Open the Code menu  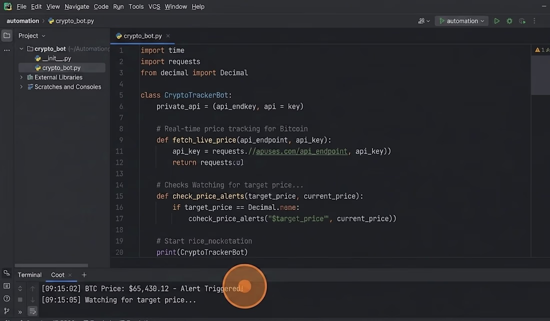(x=101, y=6)
